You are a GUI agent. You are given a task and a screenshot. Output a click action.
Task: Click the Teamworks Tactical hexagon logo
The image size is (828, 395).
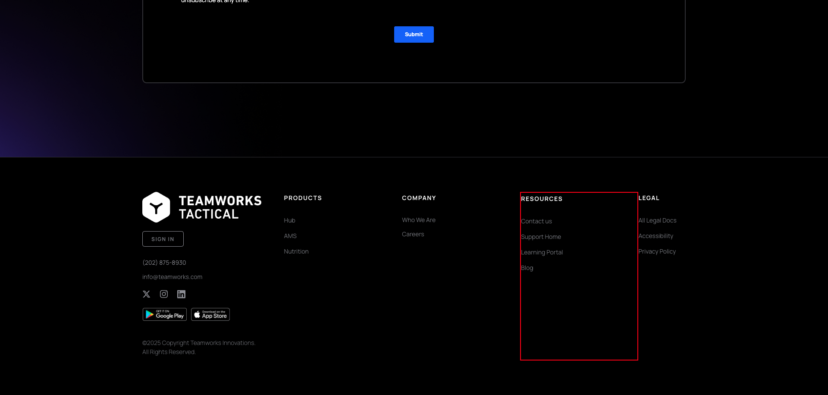click(157, 207)
